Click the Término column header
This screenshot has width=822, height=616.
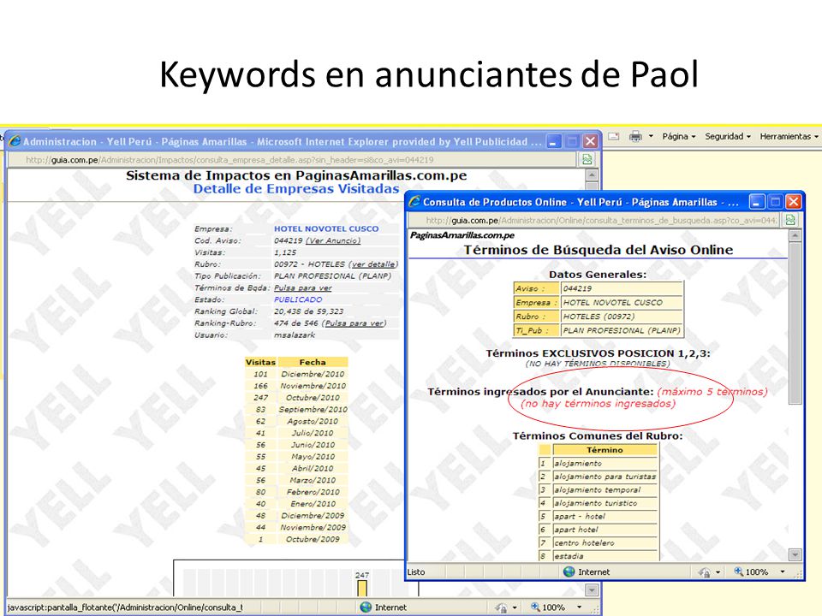point(605,449)
